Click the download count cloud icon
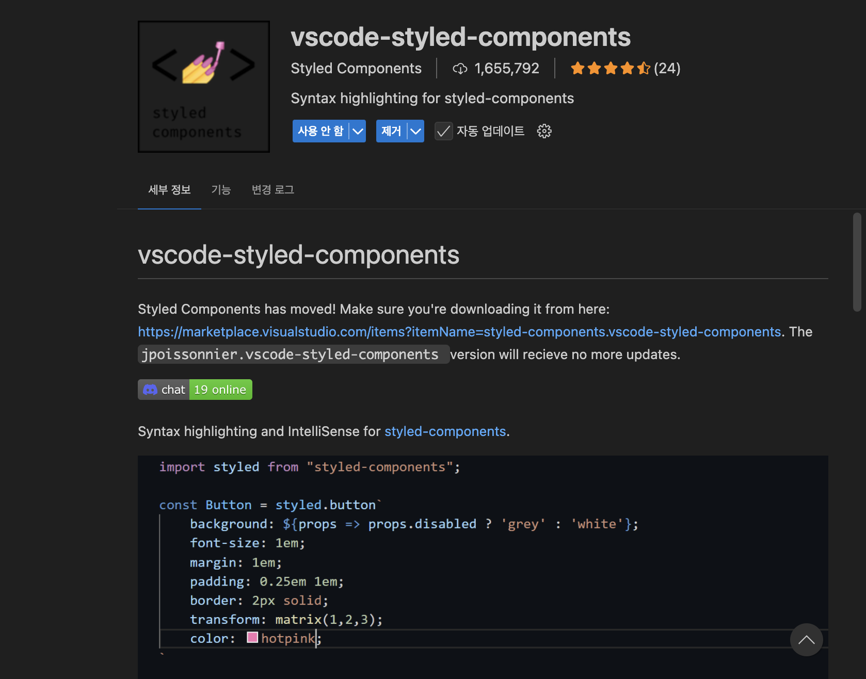Viewport: 866px width, 679px height. pos(460,69)
